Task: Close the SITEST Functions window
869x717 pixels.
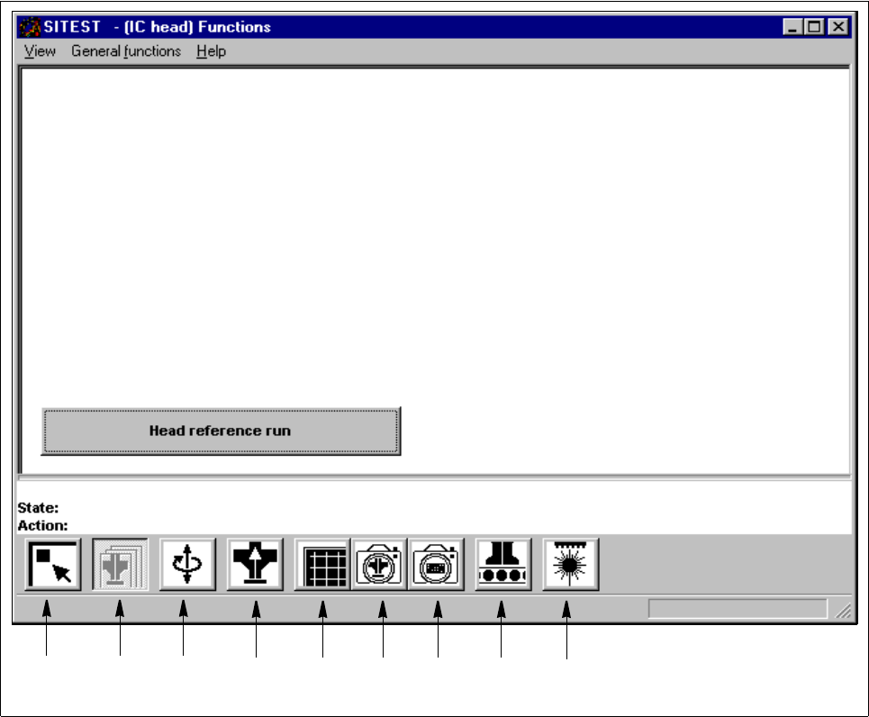Action: point(838,27)
